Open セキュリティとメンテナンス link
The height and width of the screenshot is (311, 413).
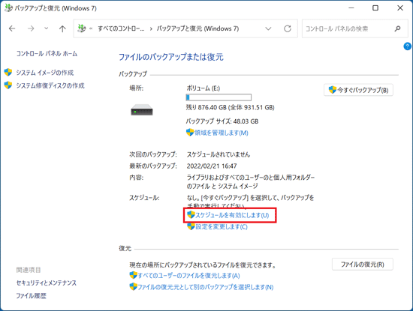pyautogui.click(x=47, y=283)
